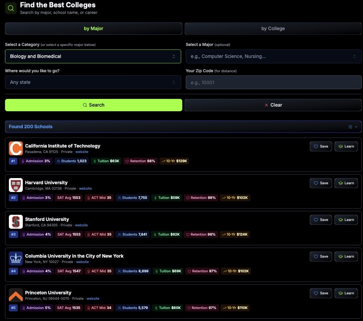363x321 pixels.
Task: Select the by Major tab
Action: [x=93, y=28]
